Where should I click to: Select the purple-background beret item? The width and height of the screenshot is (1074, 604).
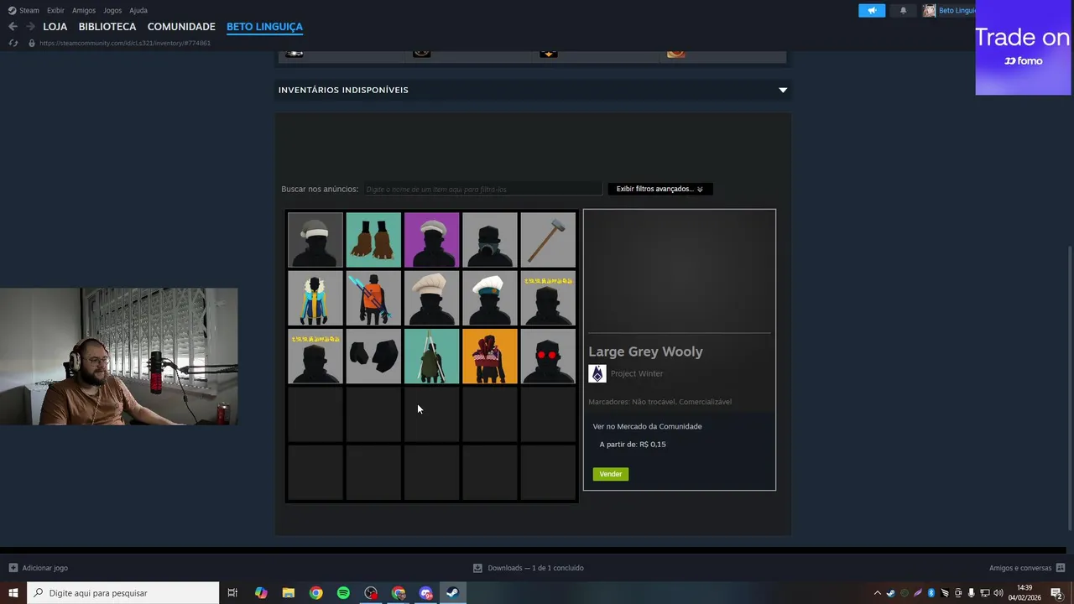pyautogui.click(x=432, y=240)
